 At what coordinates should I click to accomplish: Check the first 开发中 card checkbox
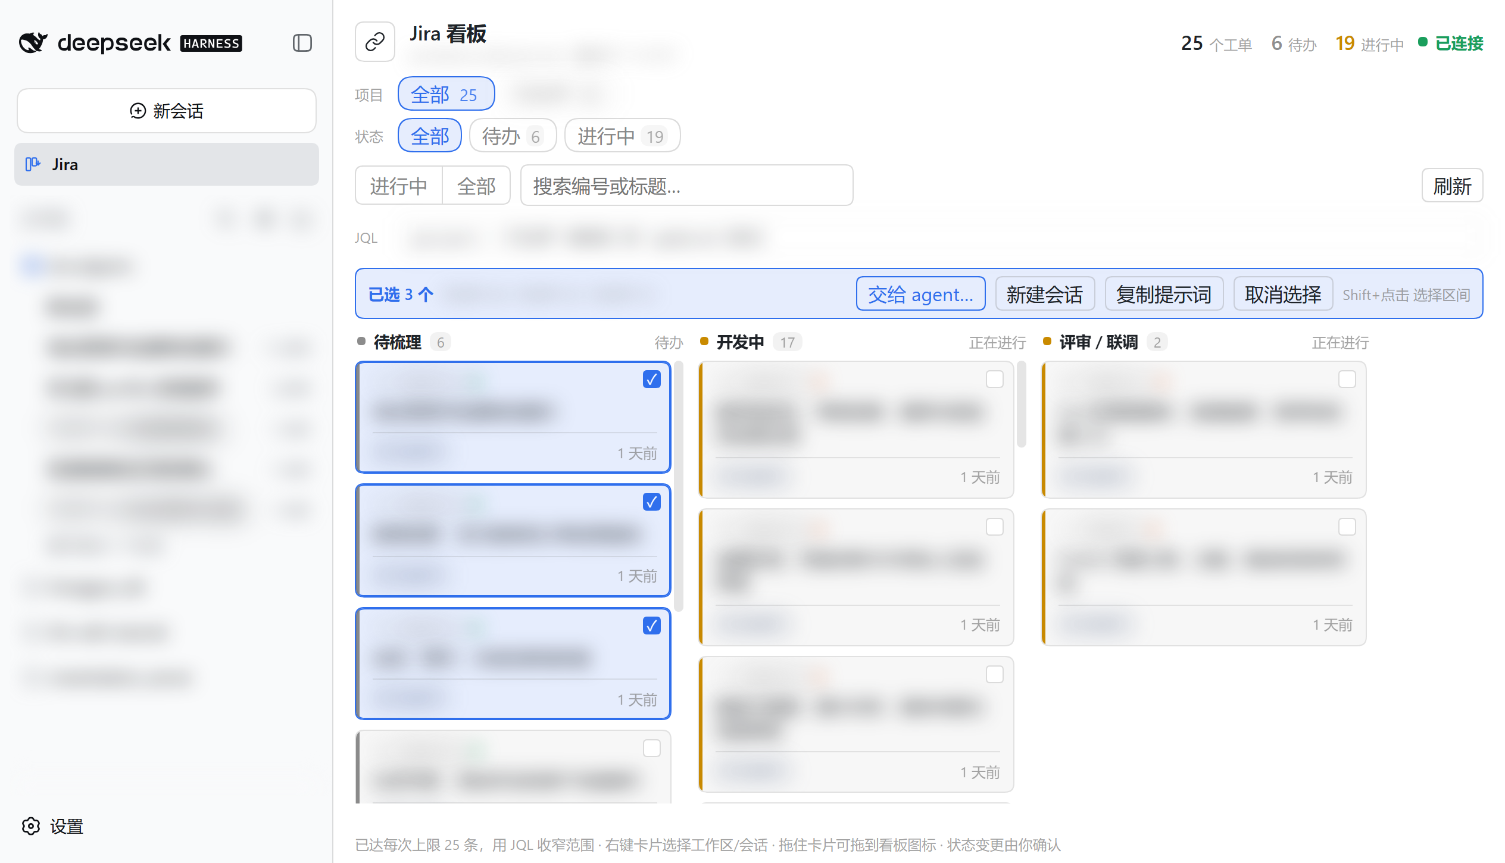995,379
